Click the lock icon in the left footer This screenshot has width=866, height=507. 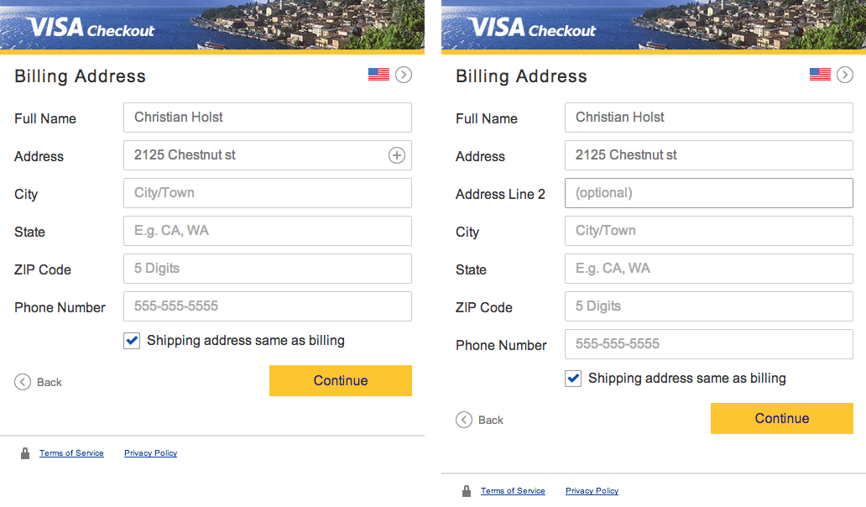click(x=25, y=453)
